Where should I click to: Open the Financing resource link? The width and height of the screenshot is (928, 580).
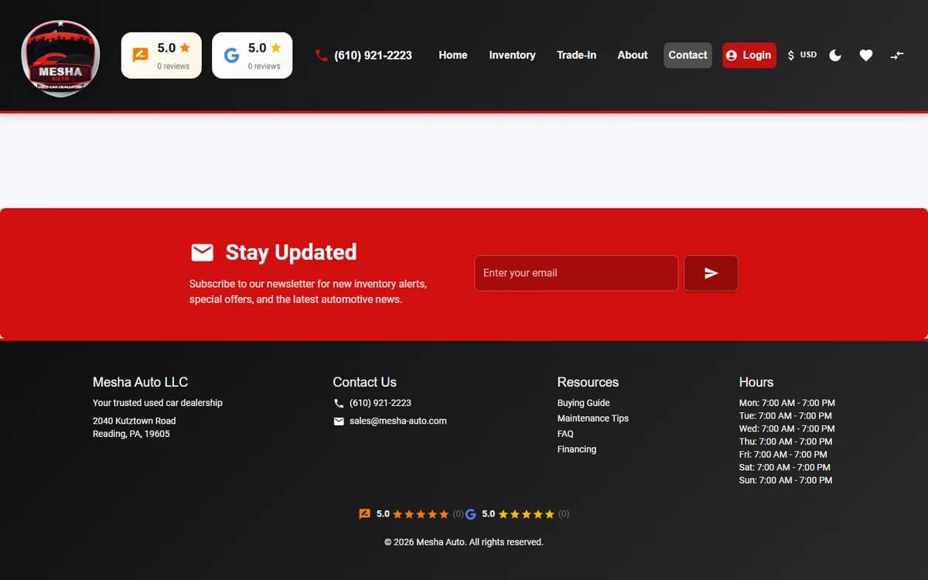pos(577,449)
